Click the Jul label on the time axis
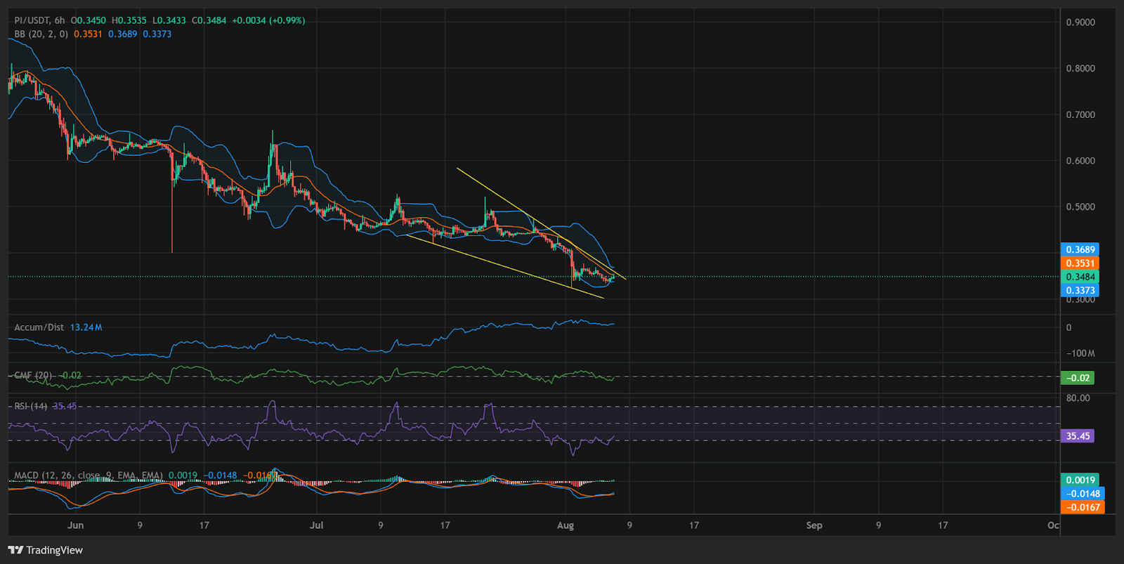1124x564 pixels. point(316,525)
